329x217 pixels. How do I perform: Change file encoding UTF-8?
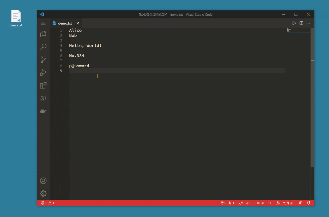tap(260, 203)
